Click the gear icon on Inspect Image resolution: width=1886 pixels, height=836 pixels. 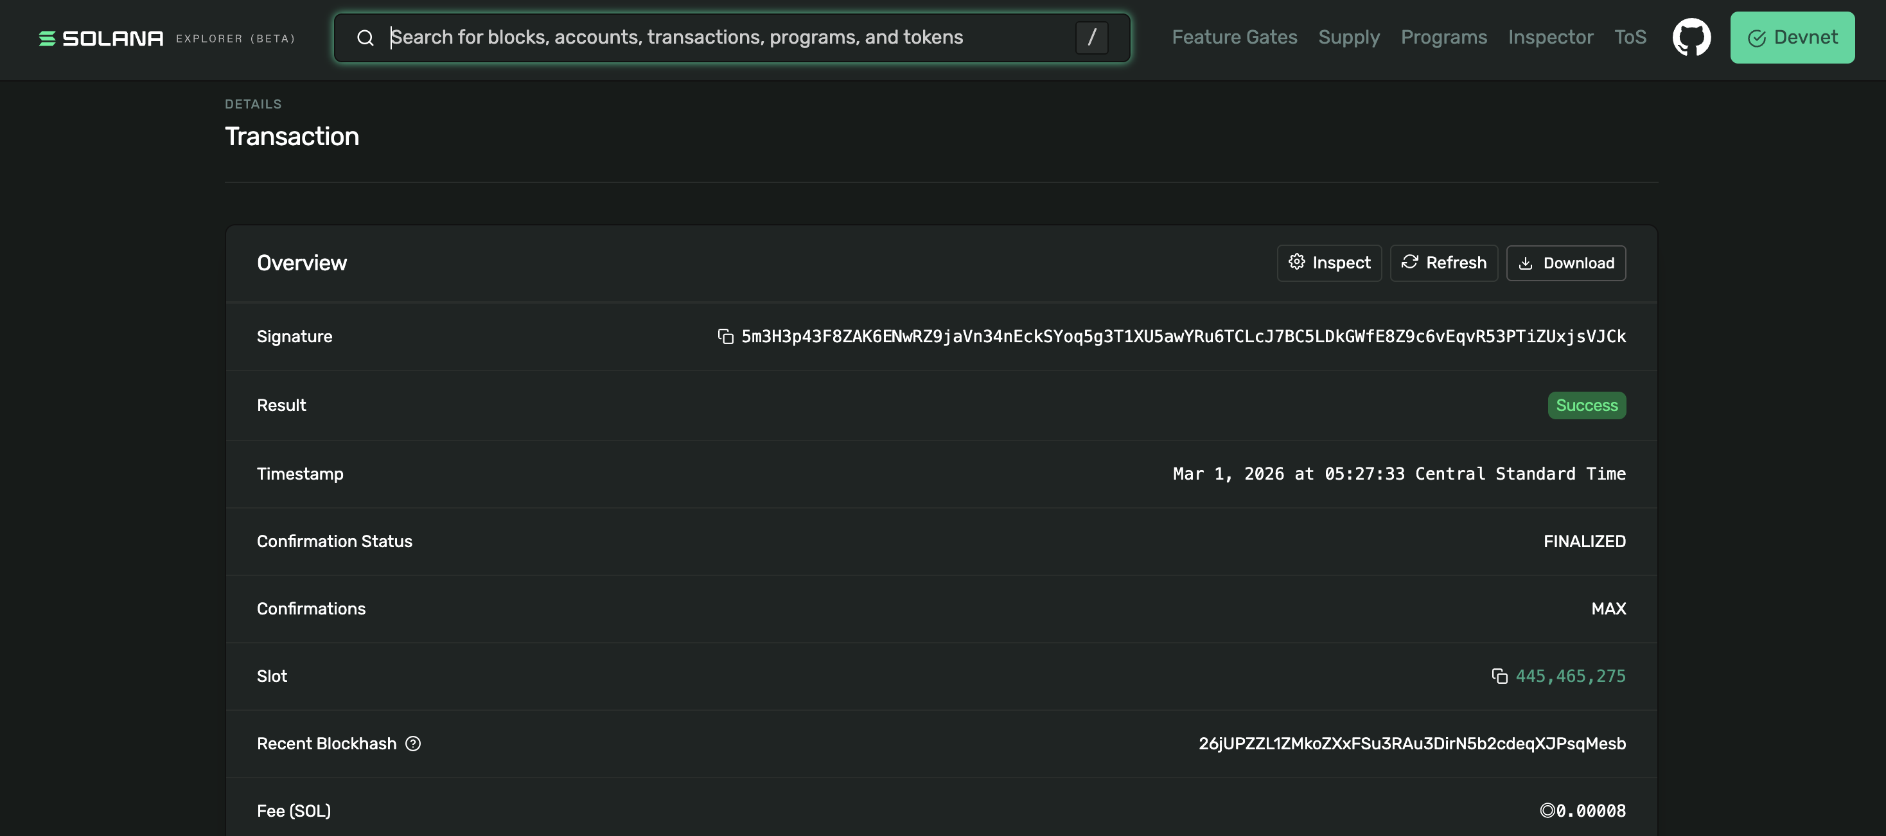[x=1296, y=262]
